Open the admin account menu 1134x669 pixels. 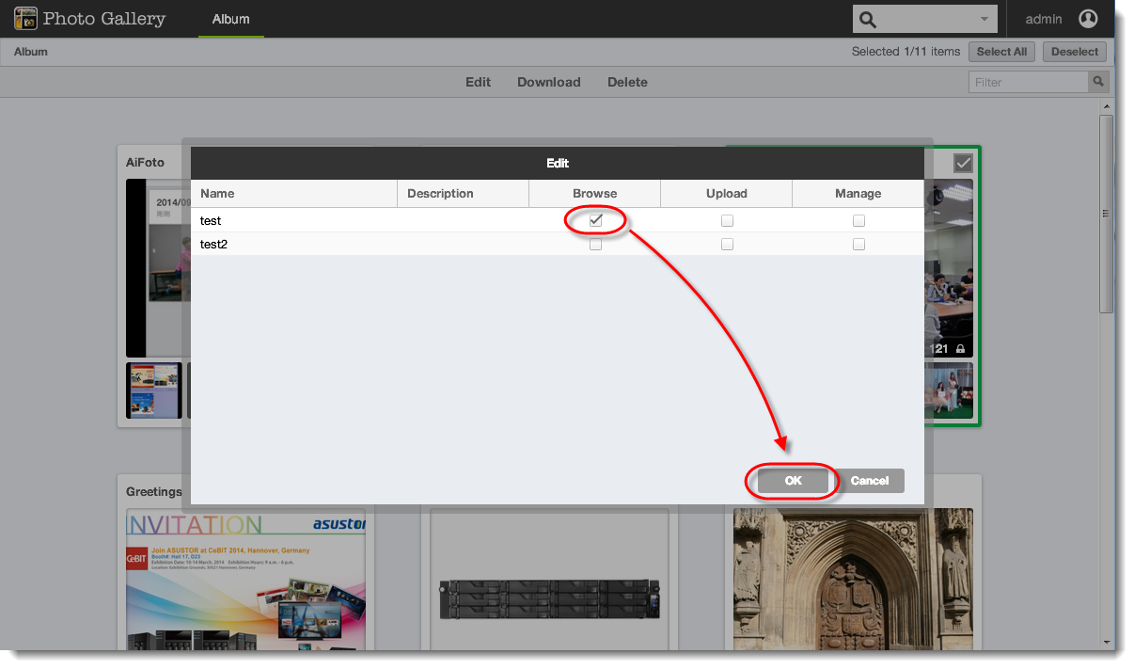coord(1044,19)
